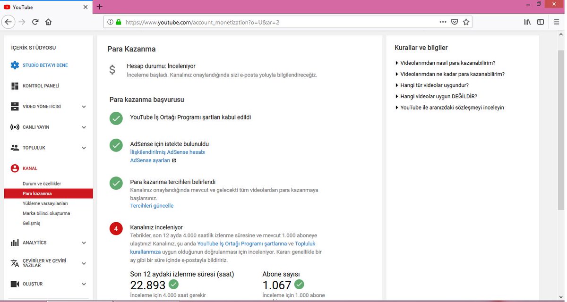Image resolution: width=567 pixels, height=302 pixels.
Task: Select the YouTube browser tab
Action: pyautogui.click(x=46, y=7)
